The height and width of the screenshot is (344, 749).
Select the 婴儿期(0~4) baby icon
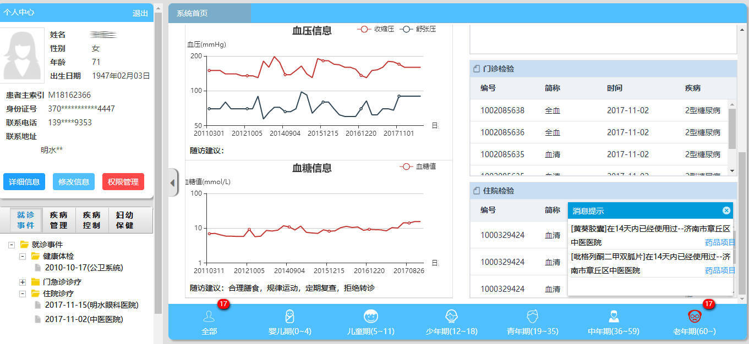(x=290, y=317)
